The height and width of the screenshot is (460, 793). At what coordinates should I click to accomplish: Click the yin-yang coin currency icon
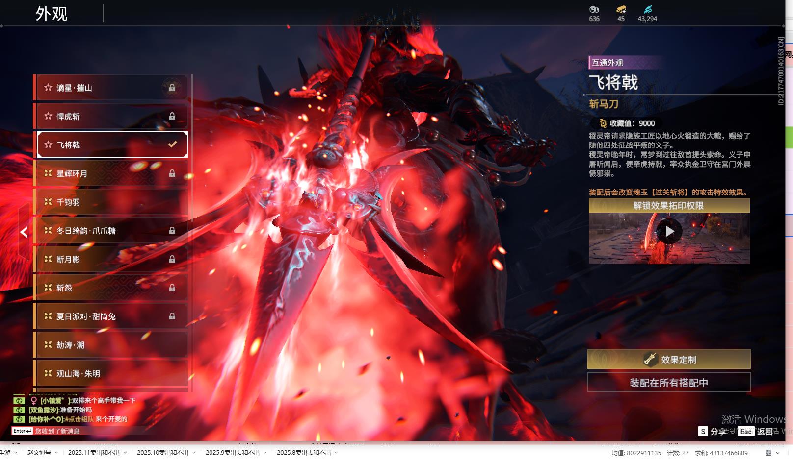tap(594, 9)
